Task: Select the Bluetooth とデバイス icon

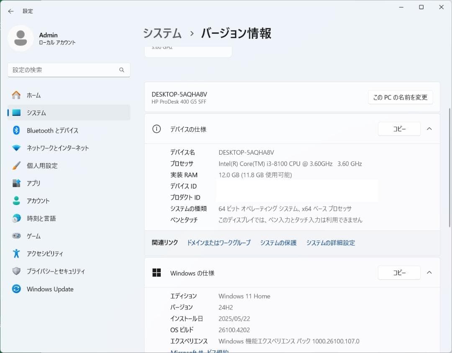Action: click(x=16, y=130)
